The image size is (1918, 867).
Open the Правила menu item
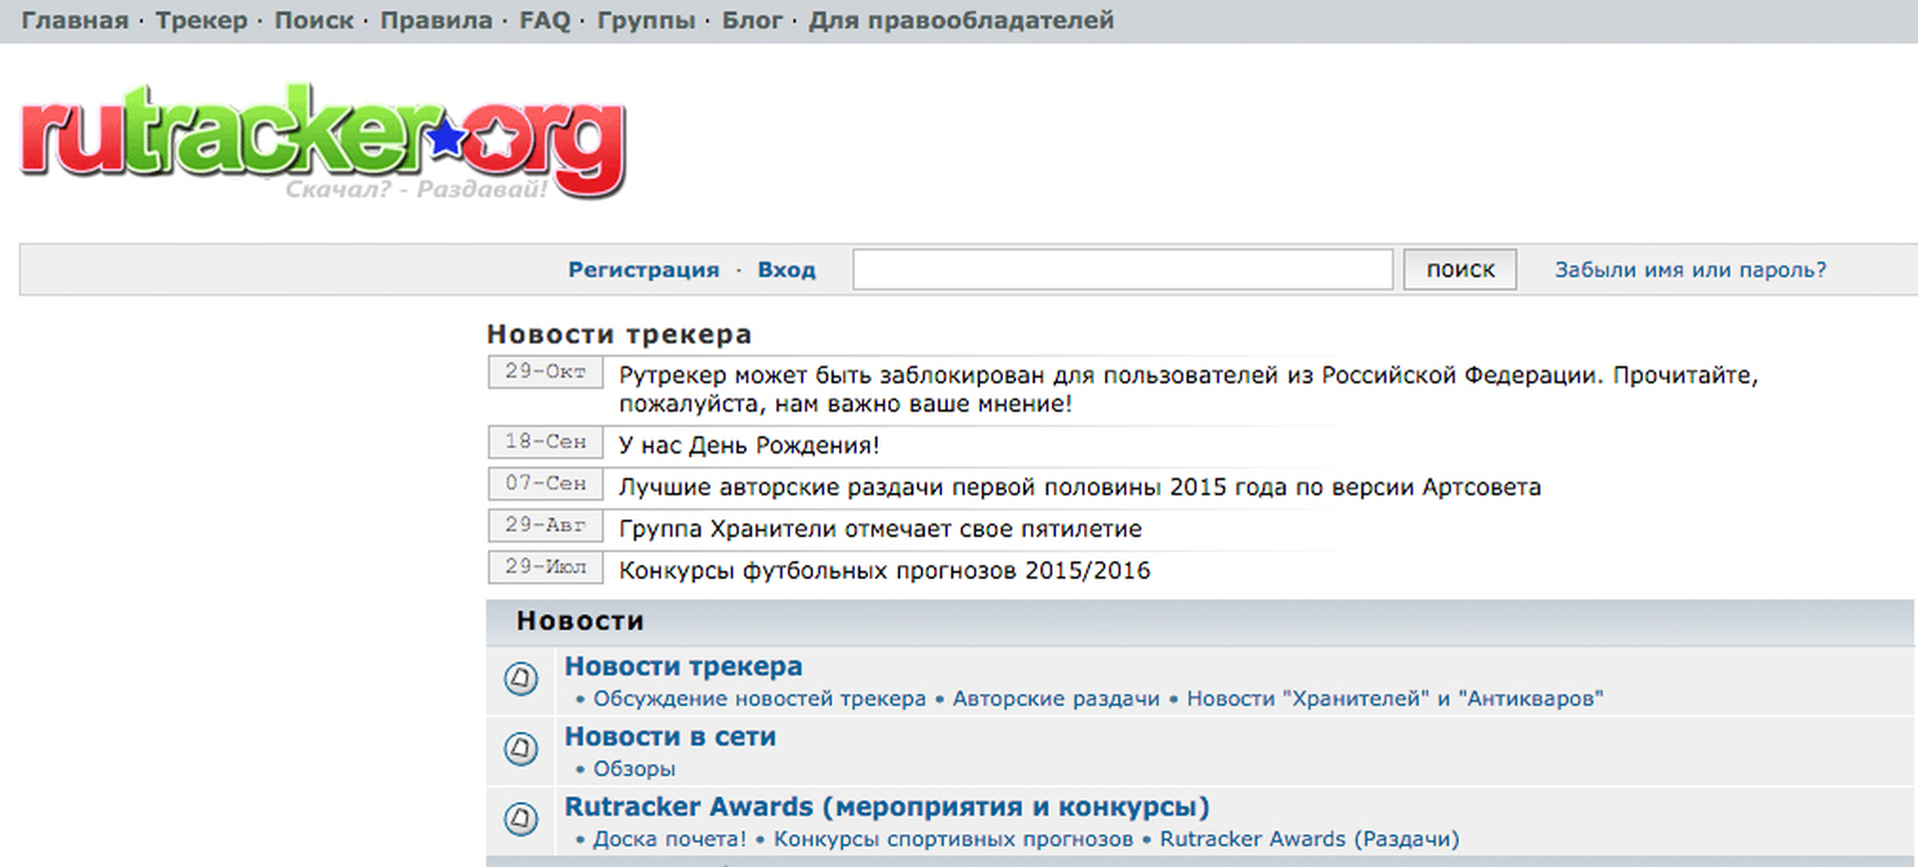pyautogui.click(x=437, y=20)
